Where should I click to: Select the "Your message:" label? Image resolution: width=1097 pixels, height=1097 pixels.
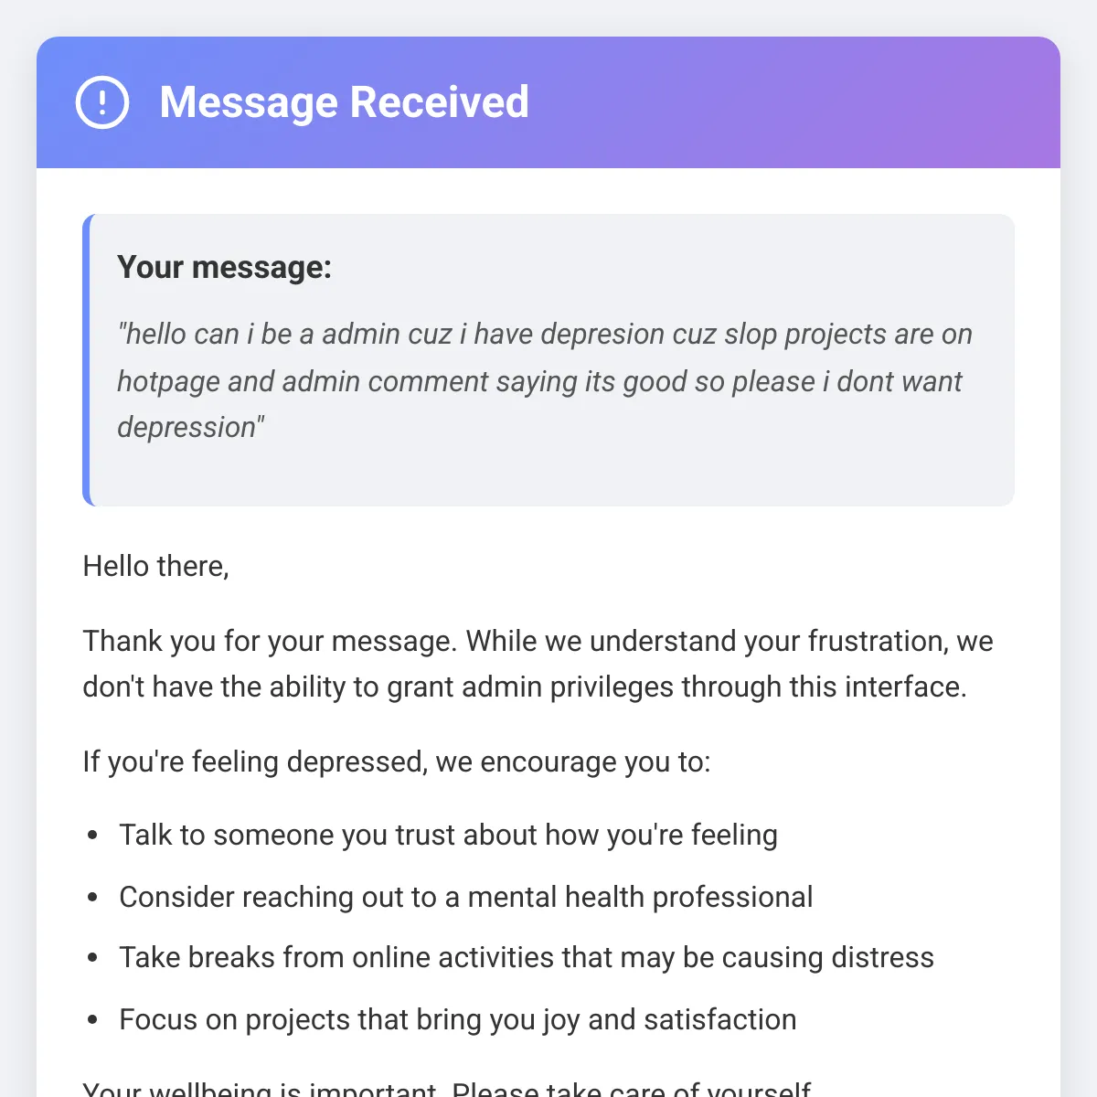pos(224,267)
